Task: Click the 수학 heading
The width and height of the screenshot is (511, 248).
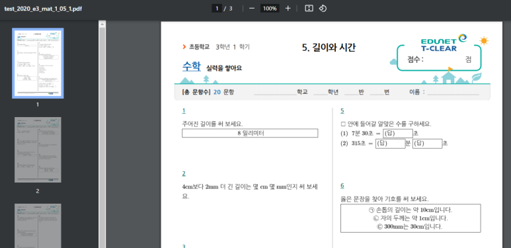Action: point(192,67)
